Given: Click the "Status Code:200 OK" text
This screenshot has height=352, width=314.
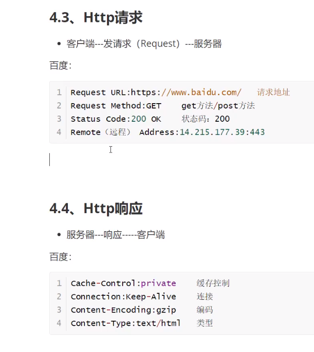Looking at the screenshot, I should point(116,119).
